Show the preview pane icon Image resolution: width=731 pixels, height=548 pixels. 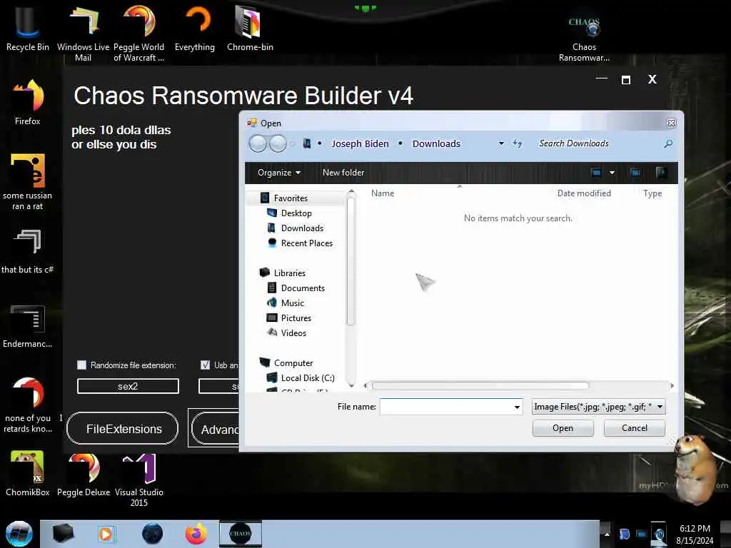click(635, 173)
